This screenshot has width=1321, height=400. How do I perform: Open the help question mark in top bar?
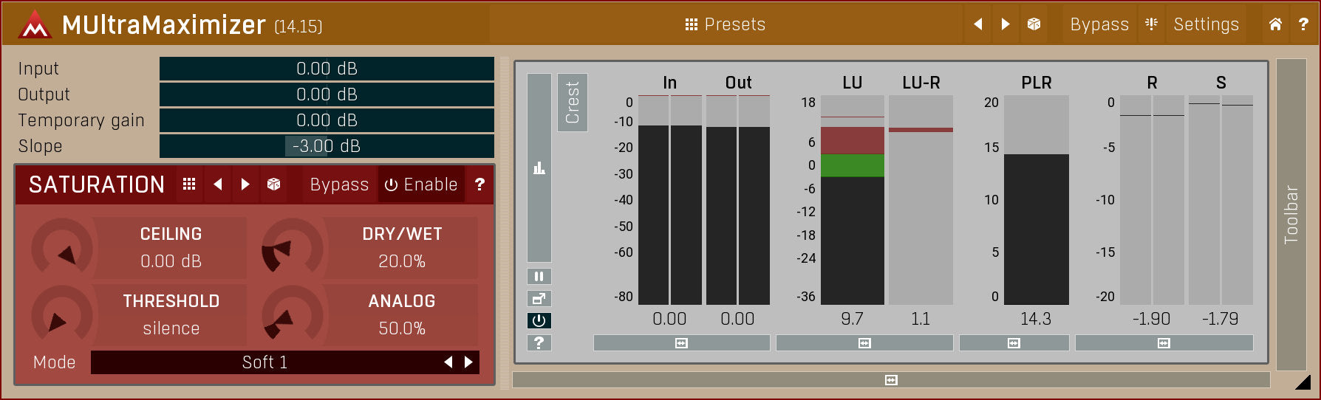point(1303,24)
